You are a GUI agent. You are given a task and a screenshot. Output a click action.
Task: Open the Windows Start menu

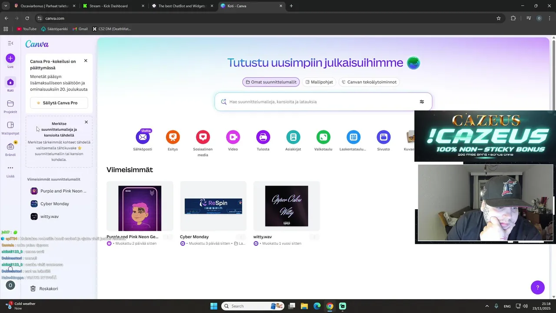pos(214,306)
